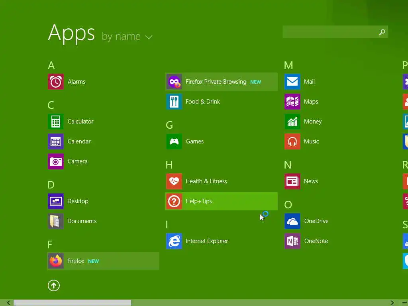Click the N group header
Screen dimensions: 408x306
point(288,165)
